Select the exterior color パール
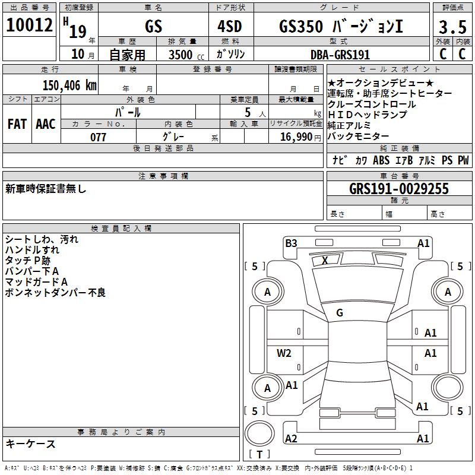Viewport: 475px width, 475px height. pyautogui.click(x=128, y=112)
